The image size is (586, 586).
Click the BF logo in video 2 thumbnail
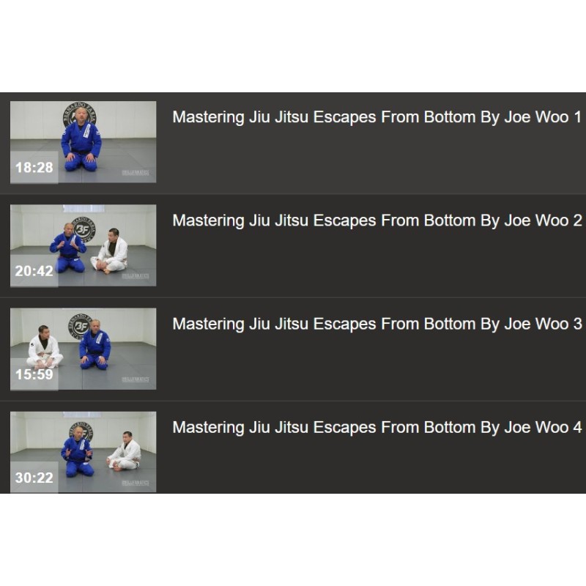[83, 229]
